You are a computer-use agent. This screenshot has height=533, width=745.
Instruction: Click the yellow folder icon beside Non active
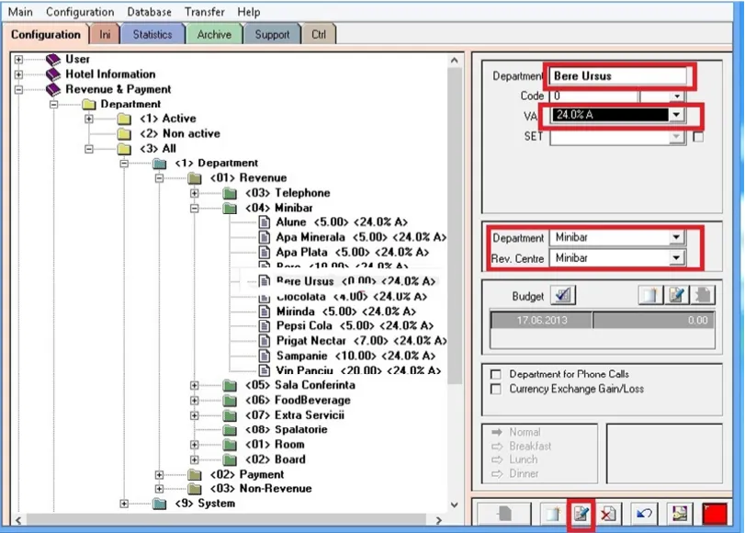[124, 133]
